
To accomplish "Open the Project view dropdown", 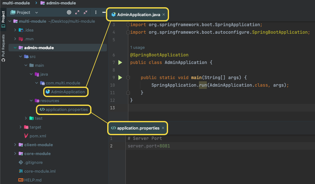I will [37, 12].
